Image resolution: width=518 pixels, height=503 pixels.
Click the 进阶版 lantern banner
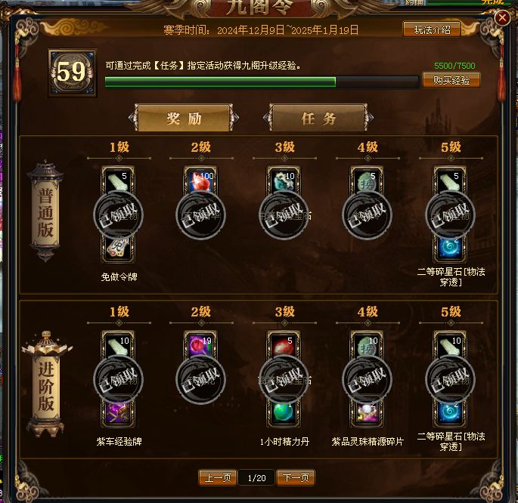(x=46, y=384)
